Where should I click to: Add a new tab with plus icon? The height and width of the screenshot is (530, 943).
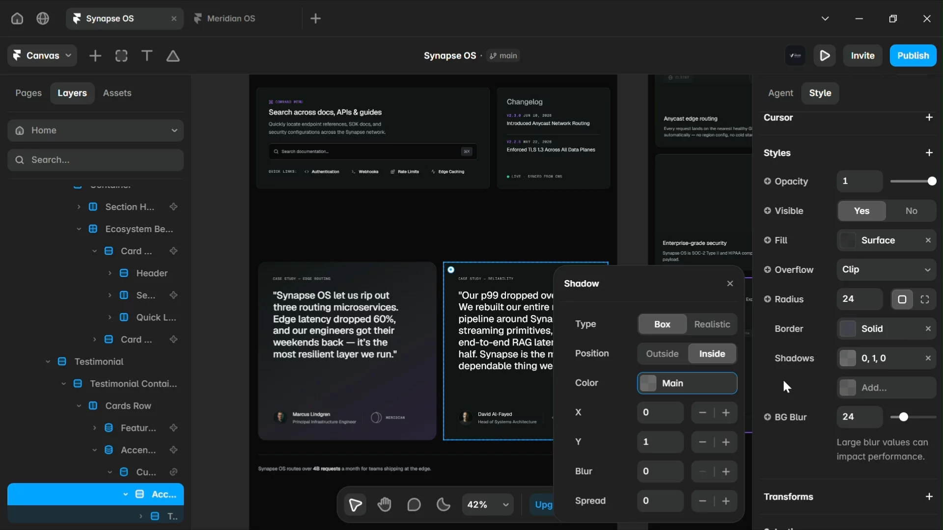click(x=316, y=19)
